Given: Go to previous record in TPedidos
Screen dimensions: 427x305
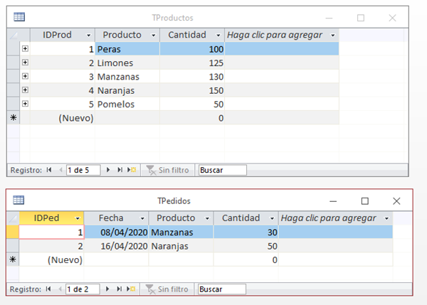Looking at the screenshot, I should 60,289.
